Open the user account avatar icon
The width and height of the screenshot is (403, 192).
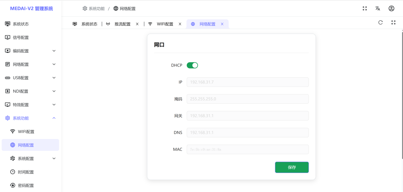pos(392,9)
